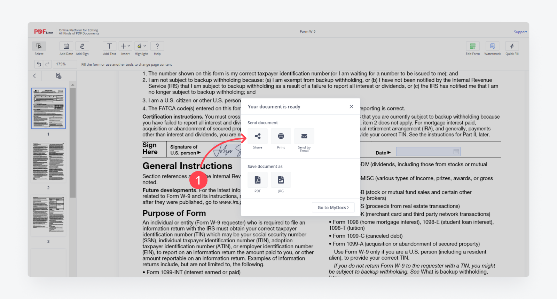Save document as JPG
The image size is (557, 299).
click(281, 180)
